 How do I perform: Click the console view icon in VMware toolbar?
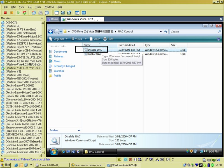84,13
